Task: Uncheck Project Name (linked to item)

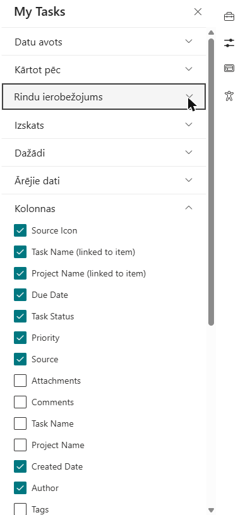Action: [20, 273]
